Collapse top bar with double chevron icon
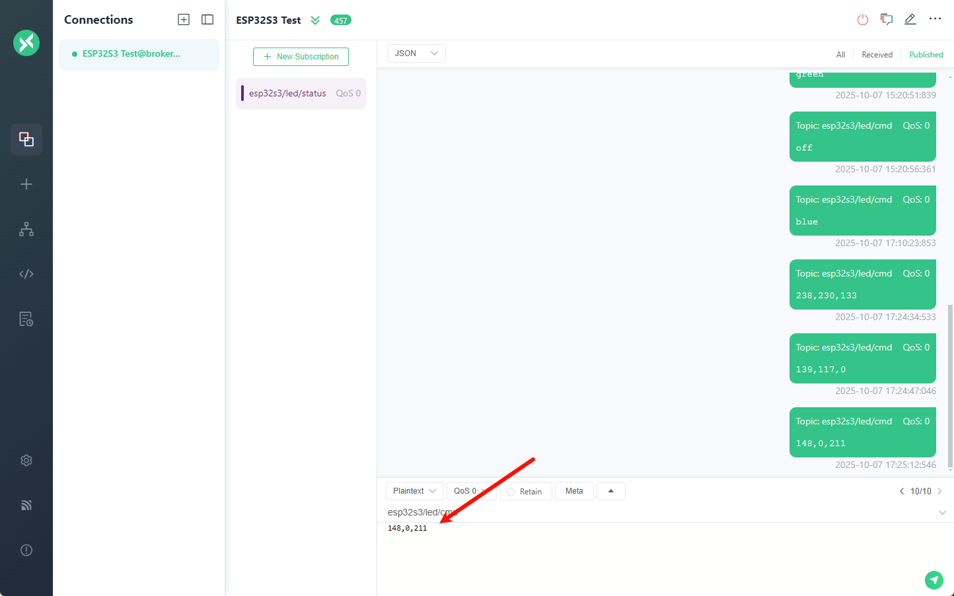This screenshot has height=596, width=954. point(315,20)
